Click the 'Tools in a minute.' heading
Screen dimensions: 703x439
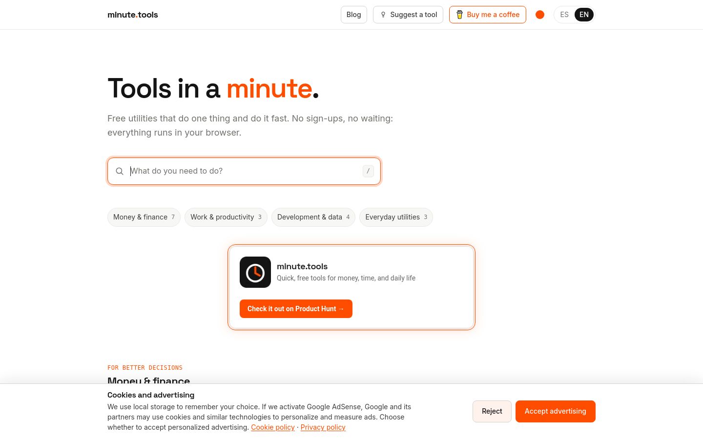213,89
